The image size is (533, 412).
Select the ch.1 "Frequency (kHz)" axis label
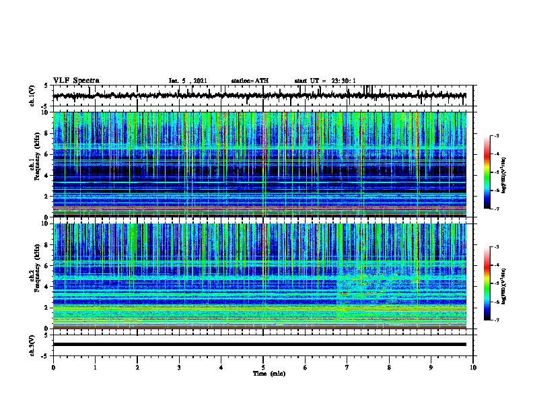pos(36,156)
